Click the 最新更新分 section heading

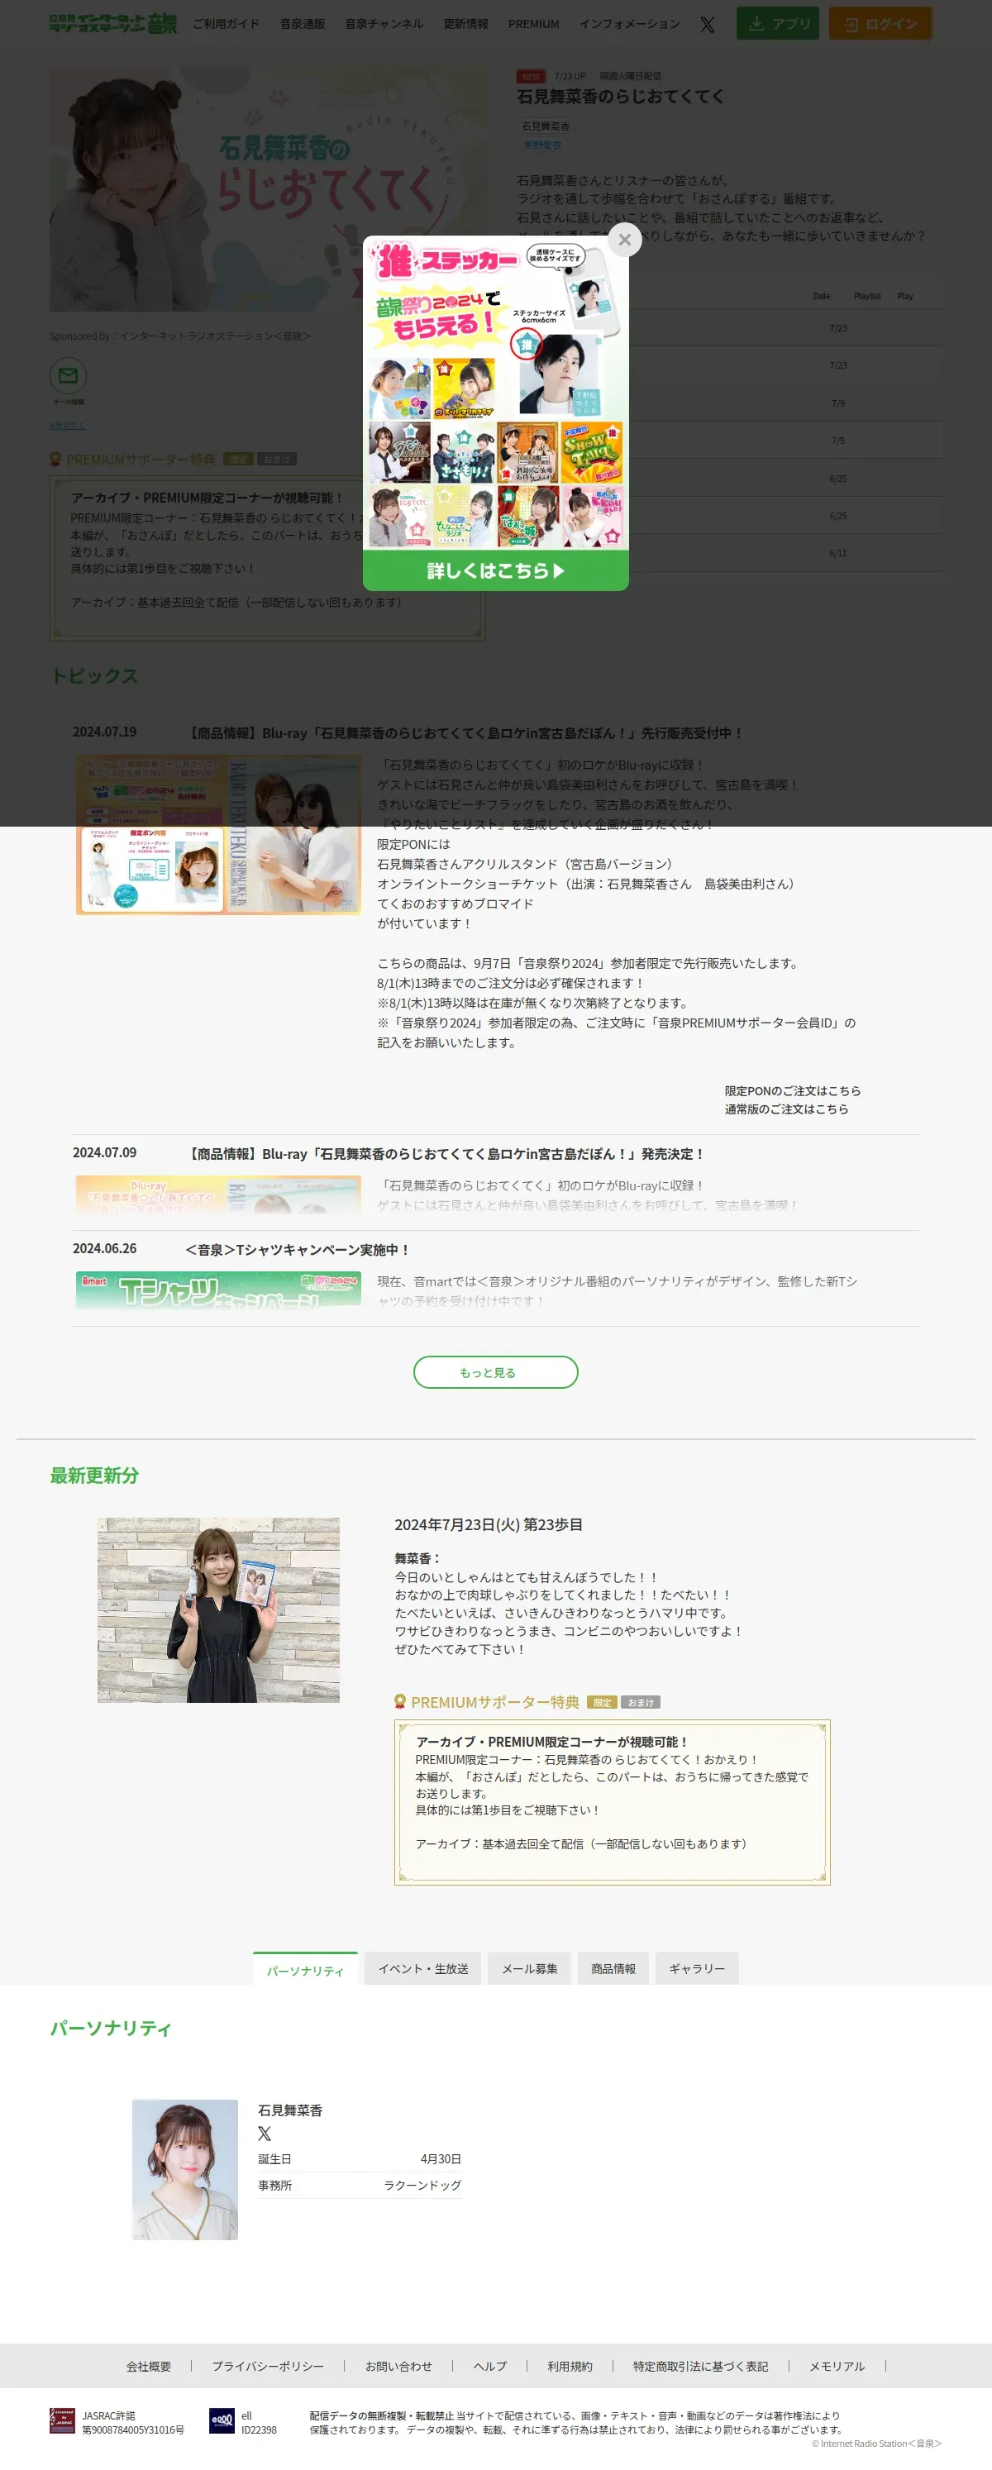point(94,1476)
